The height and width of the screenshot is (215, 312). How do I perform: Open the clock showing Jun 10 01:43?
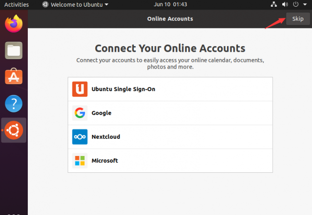(x=170, y=4)
